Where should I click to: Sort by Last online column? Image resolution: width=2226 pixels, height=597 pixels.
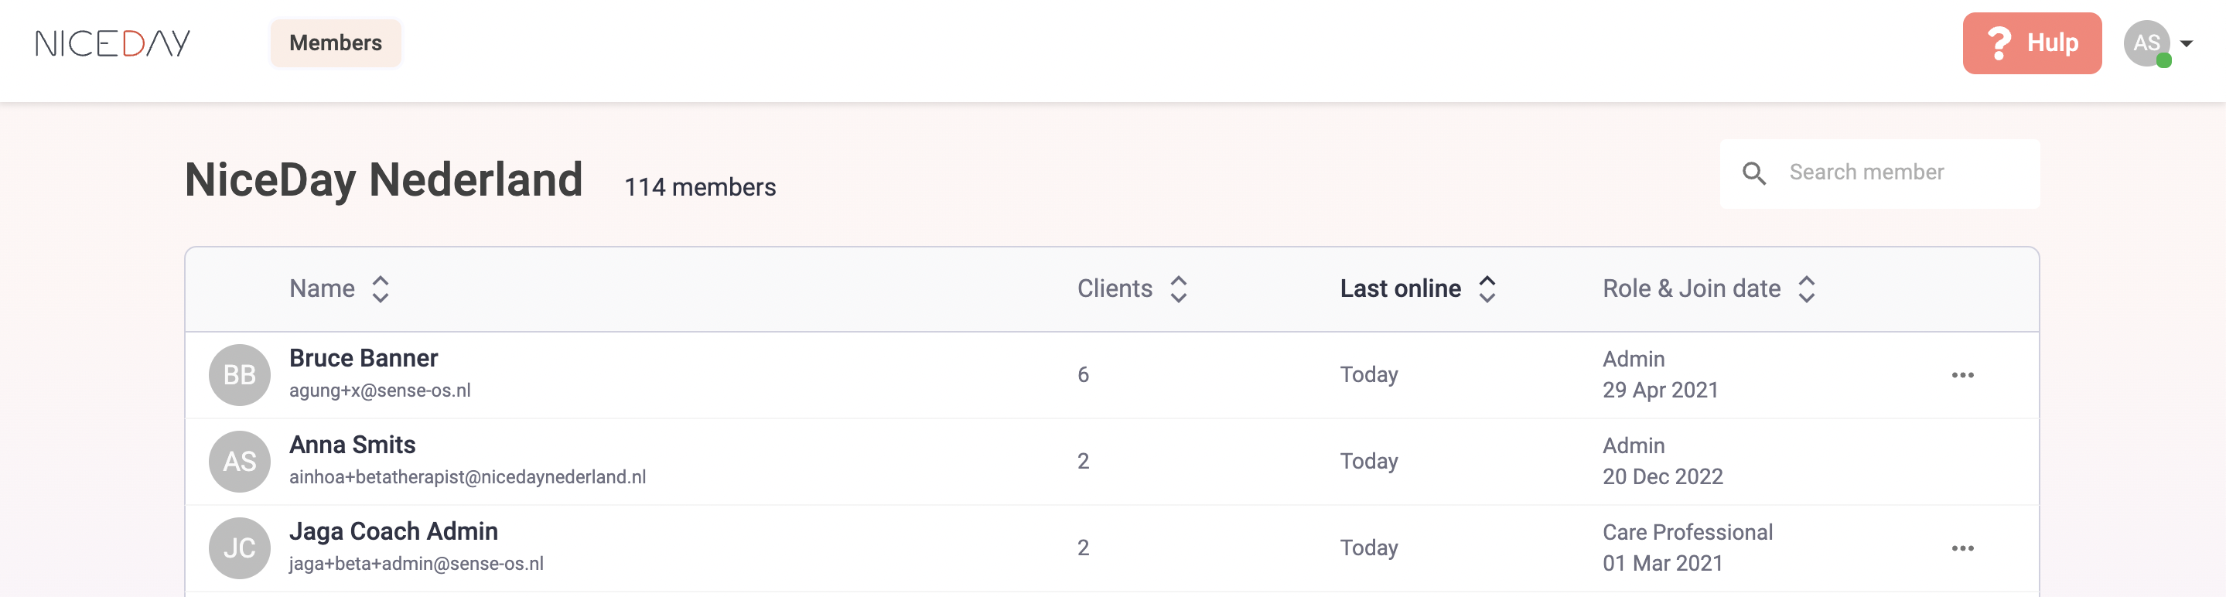pos(1487,288)
